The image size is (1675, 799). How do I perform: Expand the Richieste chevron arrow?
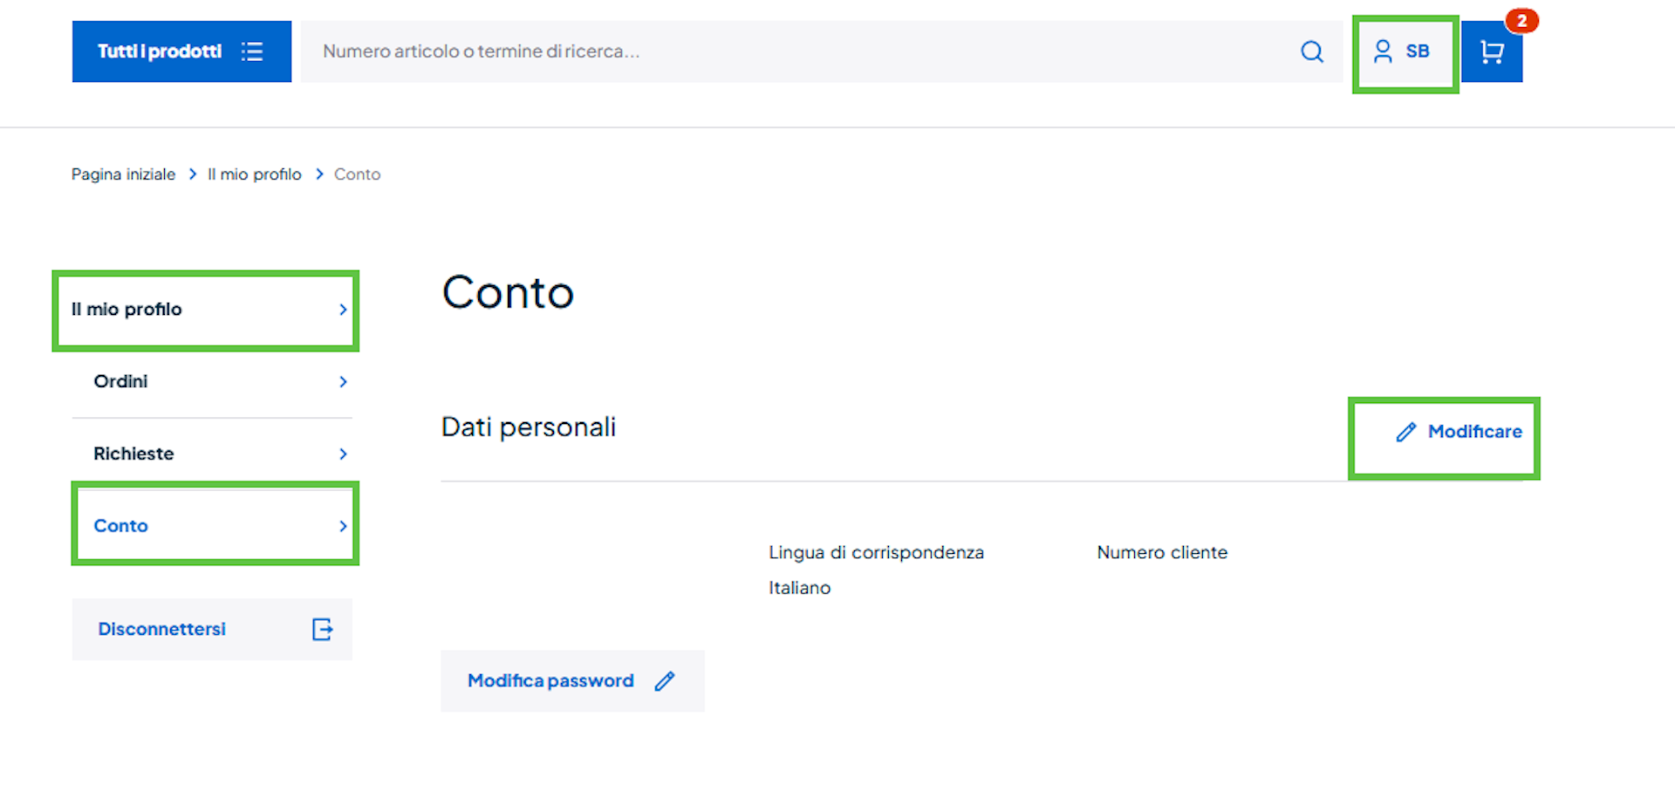(x=343, y=454)
